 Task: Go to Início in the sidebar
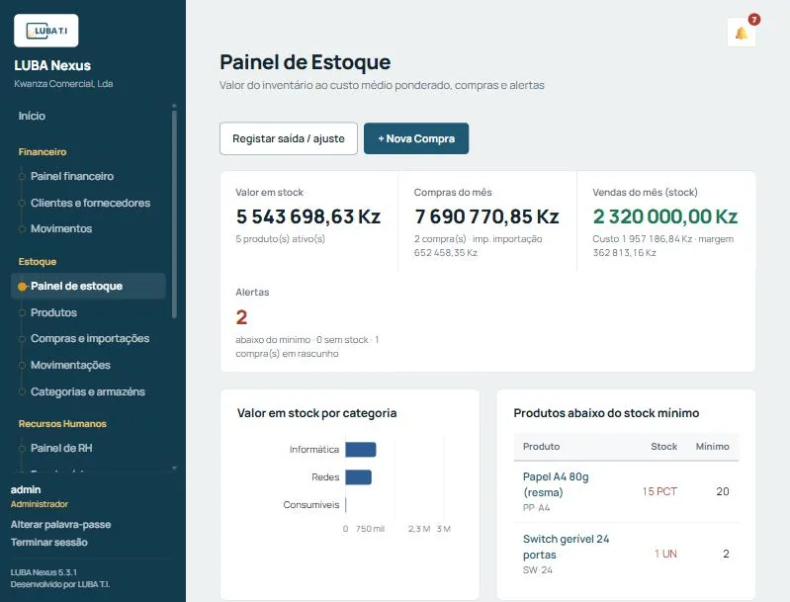(32, 116)
